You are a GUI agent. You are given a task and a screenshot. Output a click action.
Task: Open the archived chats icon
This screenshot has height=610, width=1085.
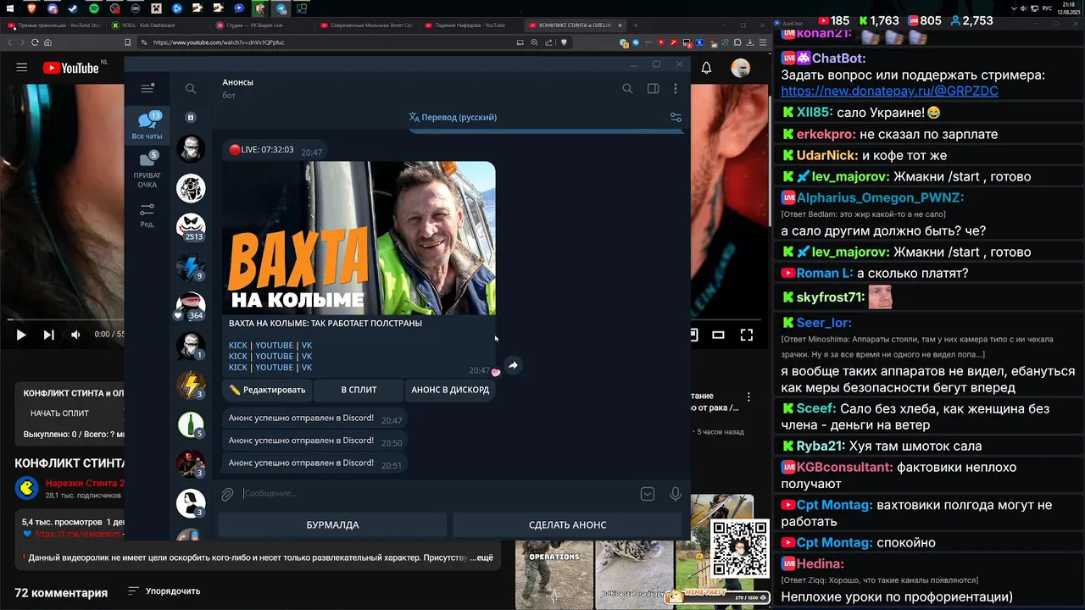[191, 118]
